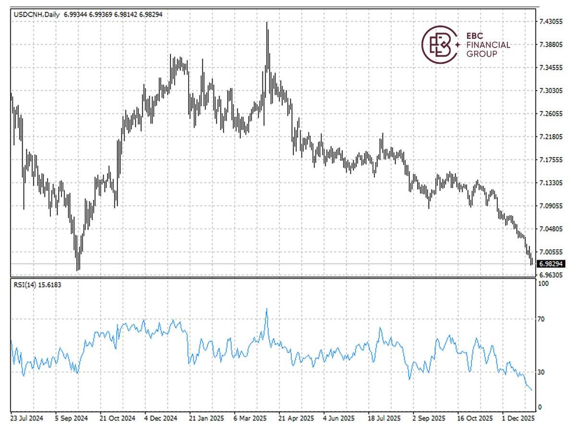This screenshot has width=576, height=430.
Task: Click the 23 Jul 2024 axis label
Action: pos(26,418)
